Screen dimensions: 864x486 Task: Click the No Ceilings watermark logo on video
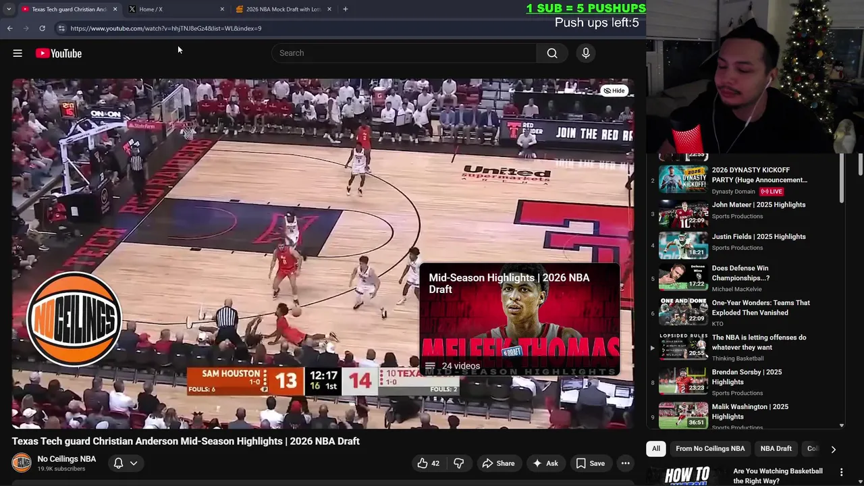pos(74,319)
